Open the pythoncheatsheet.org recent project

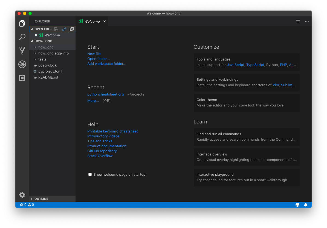105,94
